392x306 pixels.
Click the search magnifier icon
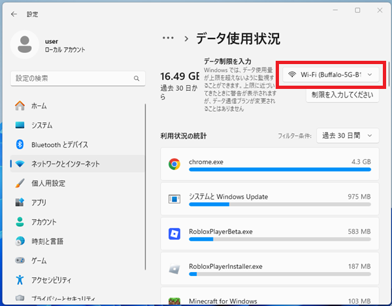137,78
